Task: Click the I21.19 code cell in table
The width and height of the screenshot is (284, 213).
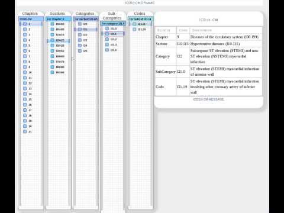Action: coord(183,87)
